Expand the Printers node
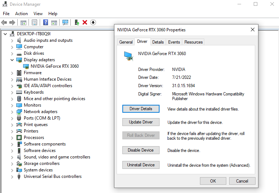279x193 pixels. pos(12,131)
